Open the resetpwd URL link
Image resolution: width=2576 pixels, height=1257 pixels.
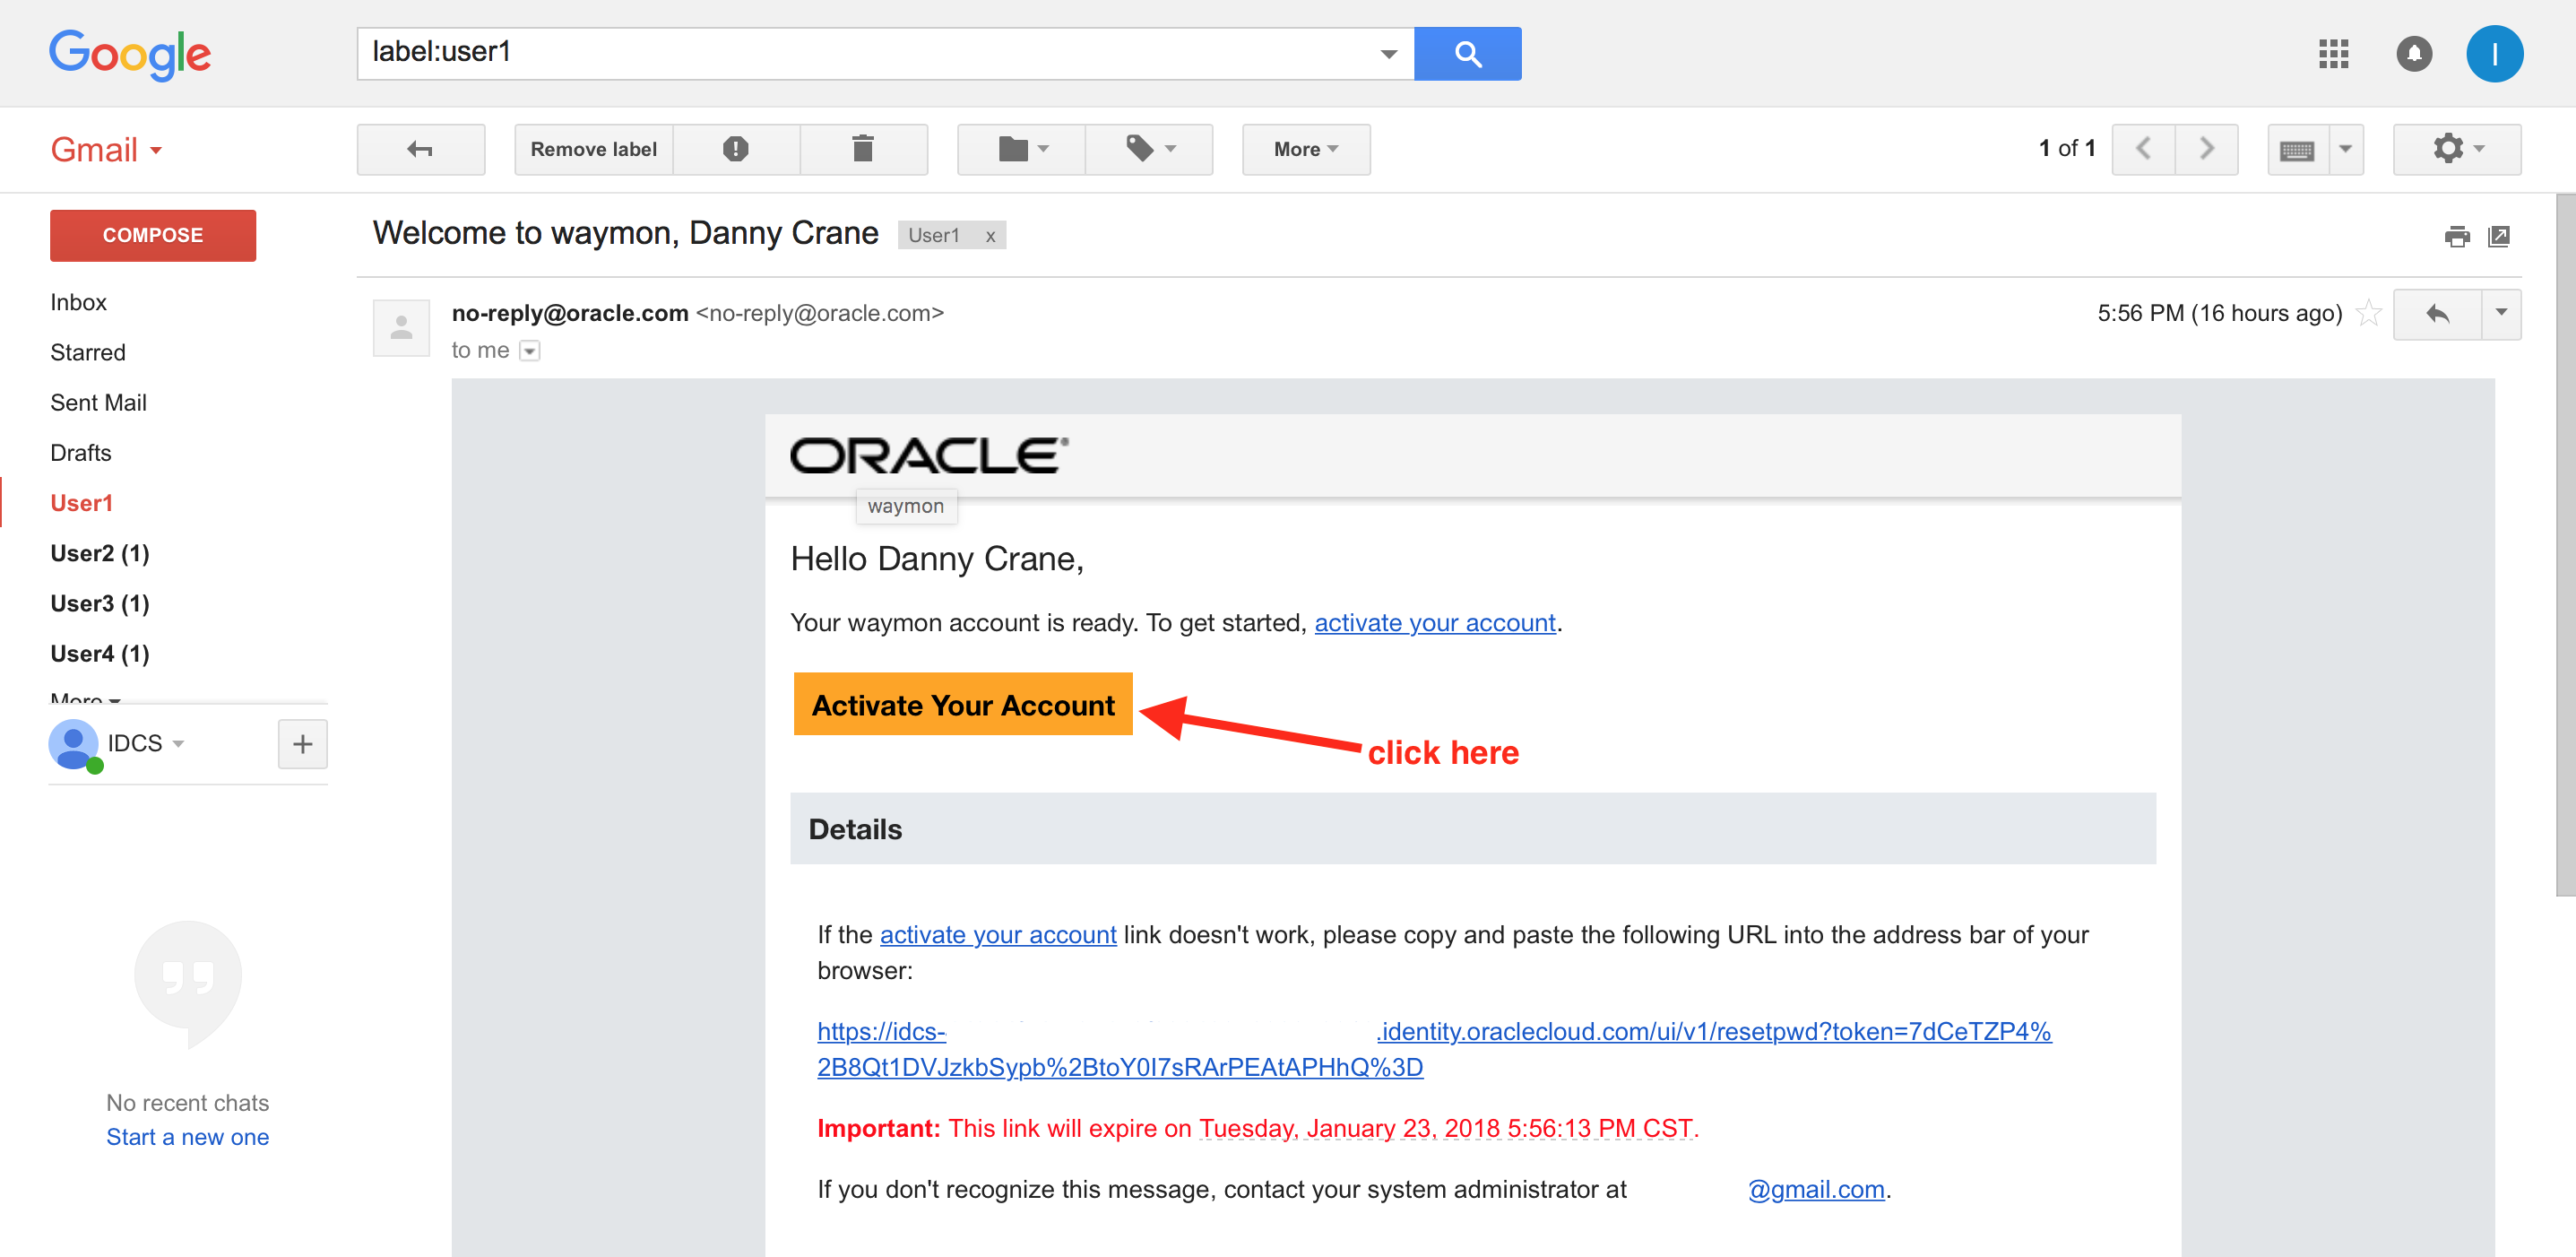point(1433,1049)
